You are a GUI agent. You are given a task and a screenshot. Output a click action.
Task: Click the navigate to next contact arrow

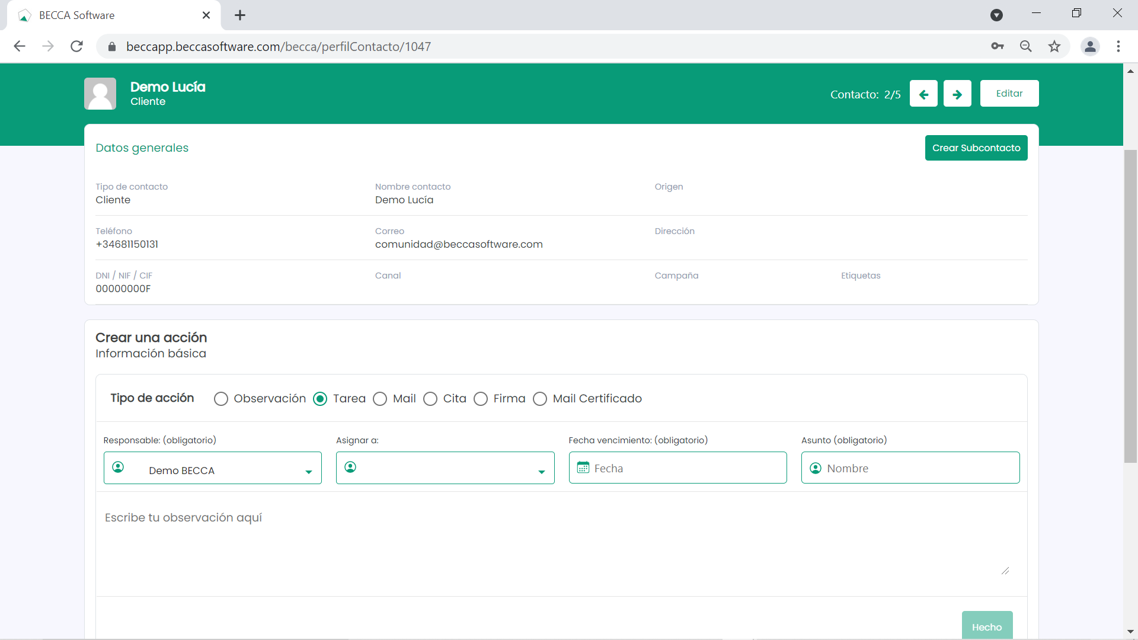pyautogui.click(x=957, y=93)
